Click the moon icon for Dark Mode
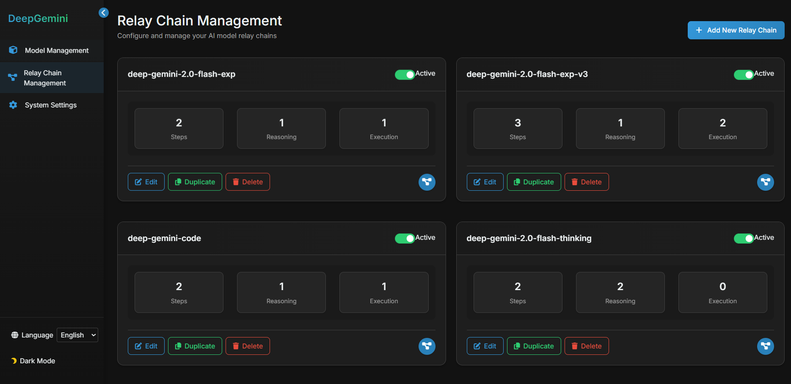The width and height of the screenshot is (791, 384). click(14, 361)
